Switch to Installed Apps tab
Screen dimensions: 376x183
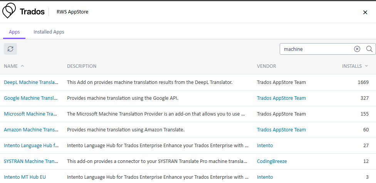pyautogui.click(x=49, y=32)
